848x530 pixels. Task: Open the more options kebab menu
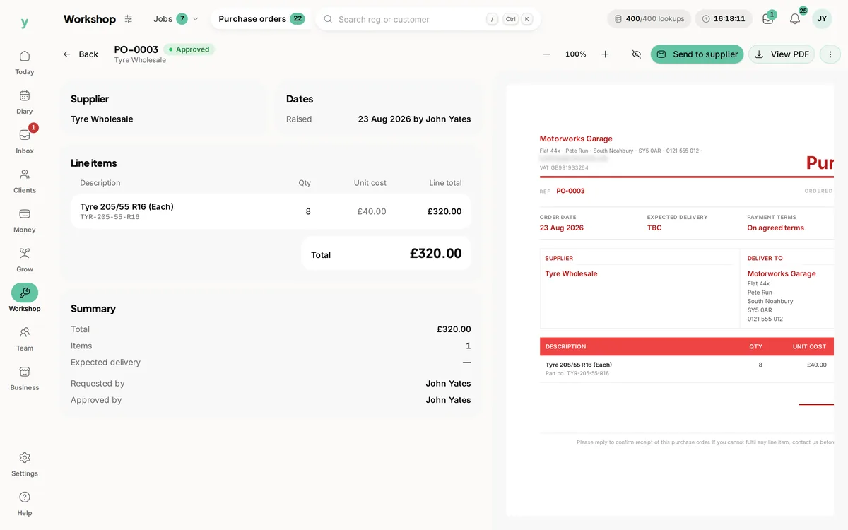pyautogui.click(x=830, y=54)
